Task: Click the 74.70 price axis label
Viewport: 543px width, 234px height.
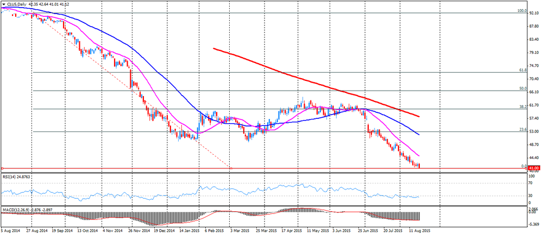Action: coord(533,66)
